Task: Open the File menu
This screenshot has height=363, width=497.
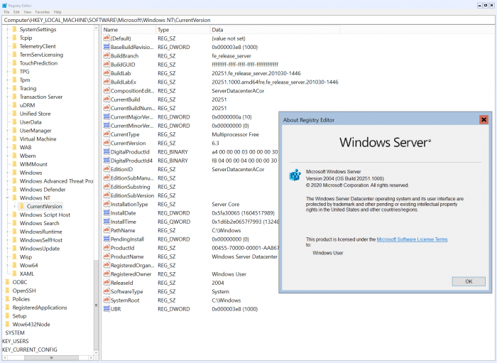Action: click(7, 12)
